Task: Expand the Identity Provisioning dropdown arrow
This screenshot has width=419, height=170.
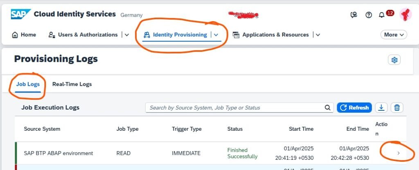Action: (x=216, y=35)
